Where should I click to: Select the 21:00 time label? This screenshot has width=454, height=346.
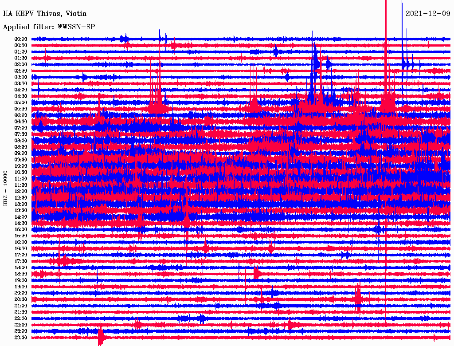click(x=21, y=306)
